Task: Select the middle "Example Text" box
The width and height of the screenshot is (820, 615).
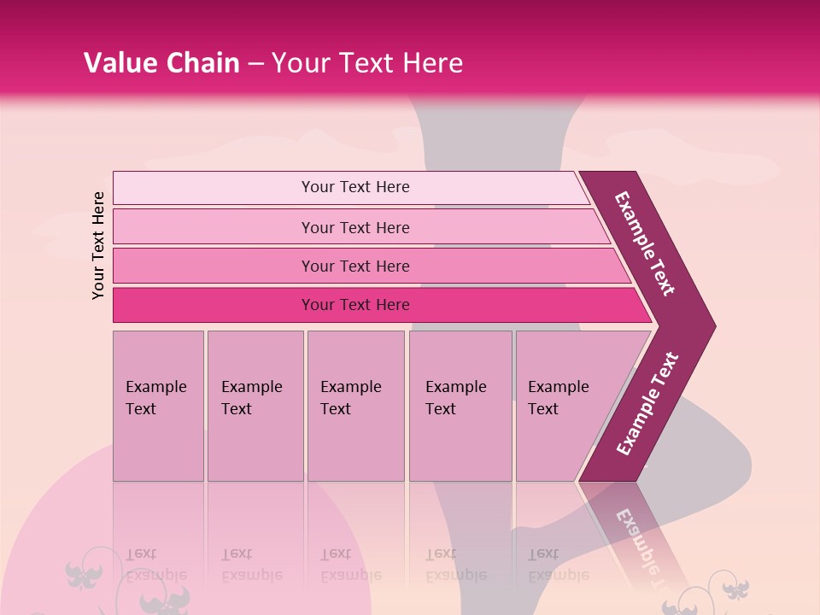Action: [x=355, y=406]
